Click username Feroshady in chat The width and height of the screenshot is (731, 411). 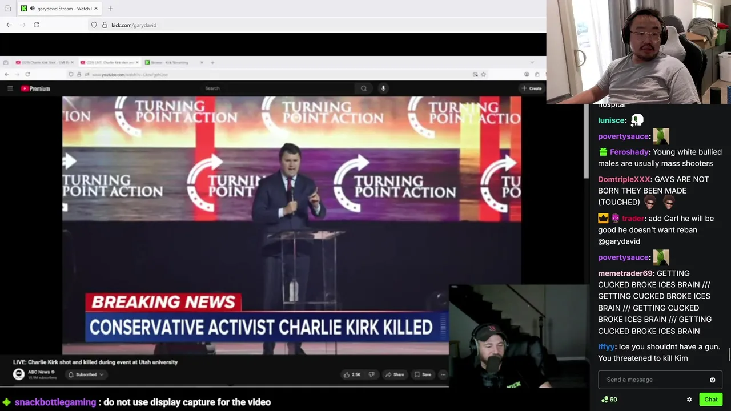pos(629,152)
